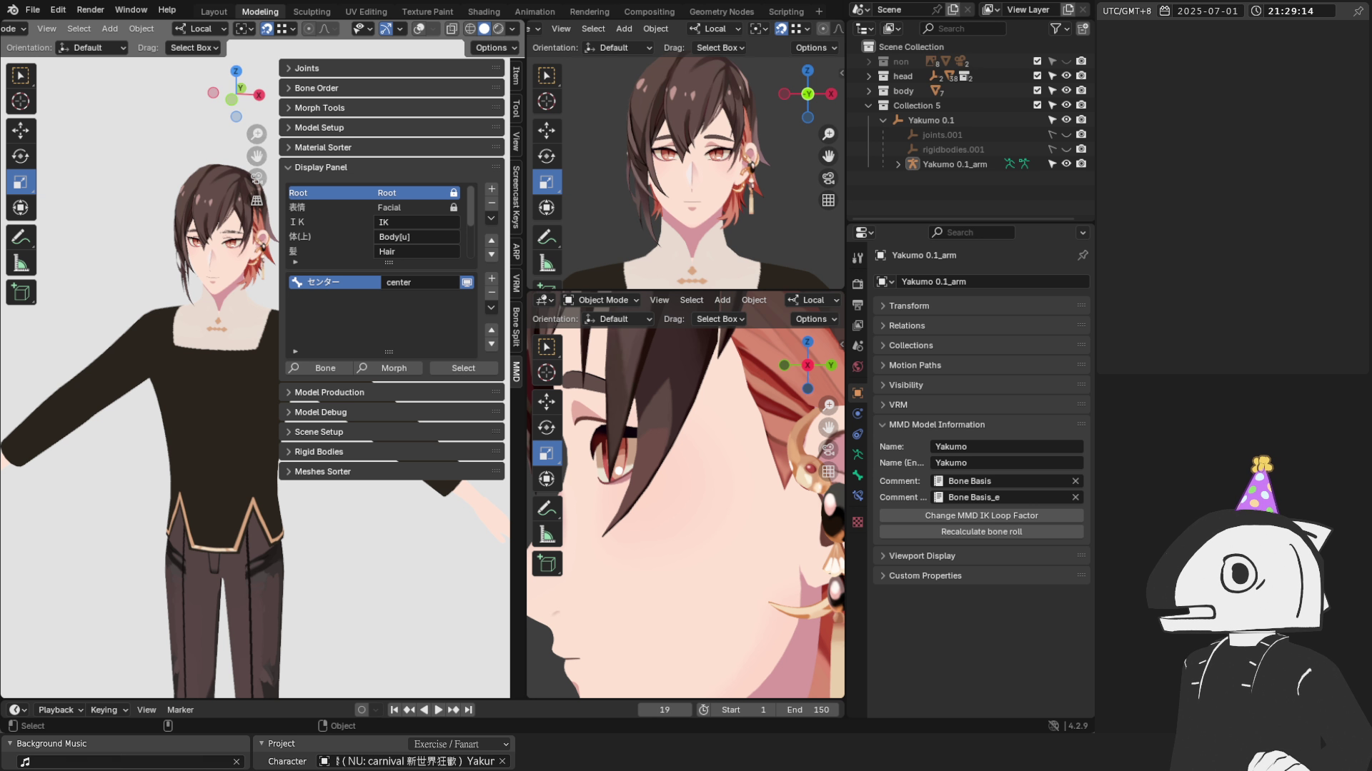Click the New Collection icon in outliner
Image resolution: width=1372 pixels, height=771 pixels.
pyautogui.click(x=1083, y=29)
